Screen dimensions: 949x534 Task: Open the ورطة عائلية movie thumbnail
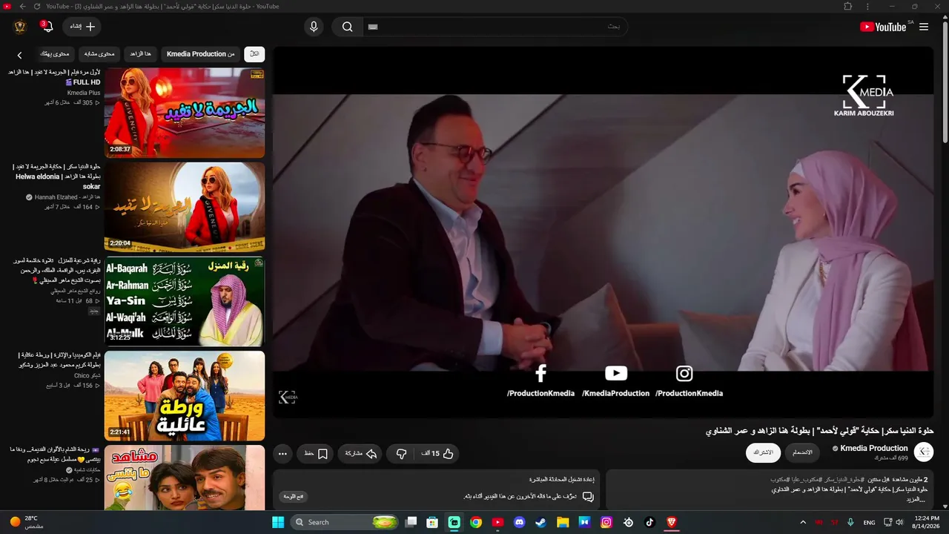(185, 395)
